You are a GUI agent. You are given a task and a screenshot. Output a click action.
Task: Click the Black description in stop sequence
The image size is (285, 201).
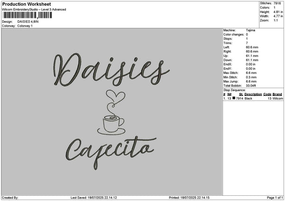pyautogui.click(x=248, y=99)
